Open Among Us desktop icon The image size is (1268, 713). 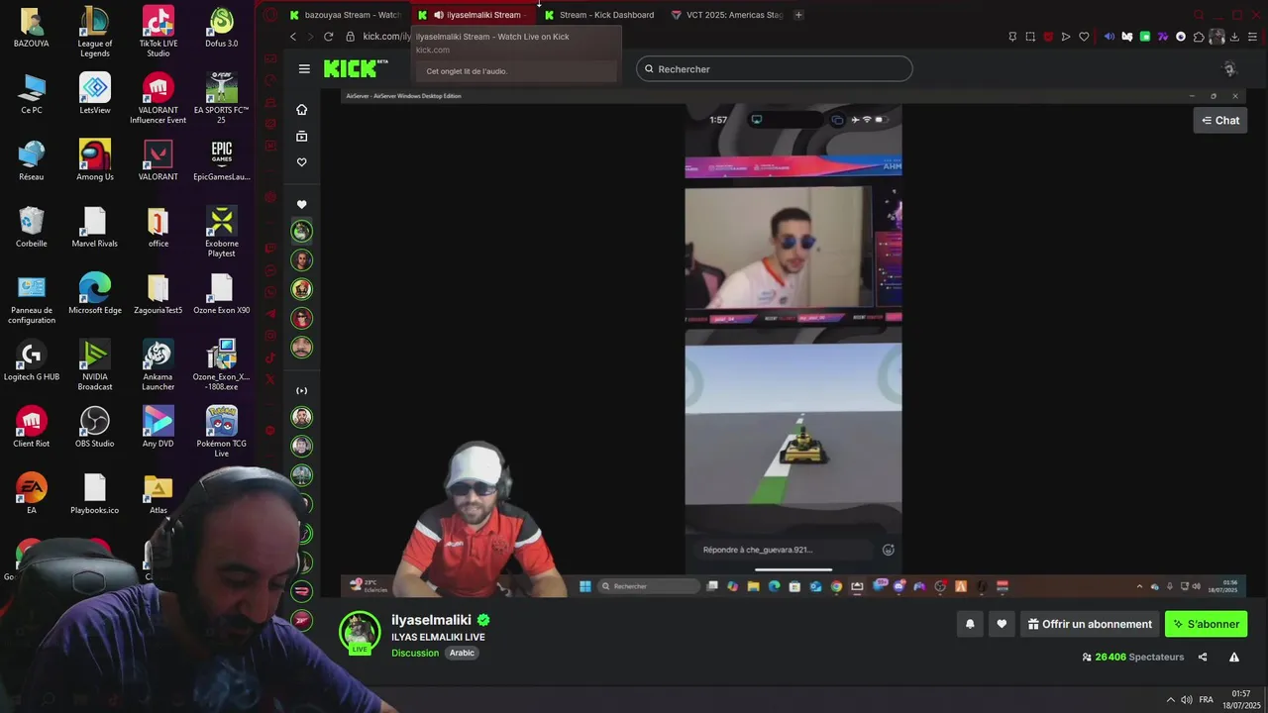(95, 160)
